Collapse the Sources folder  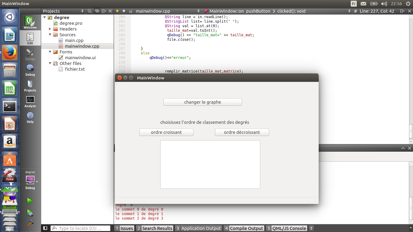pyautogui.click(x=50, y=35)
